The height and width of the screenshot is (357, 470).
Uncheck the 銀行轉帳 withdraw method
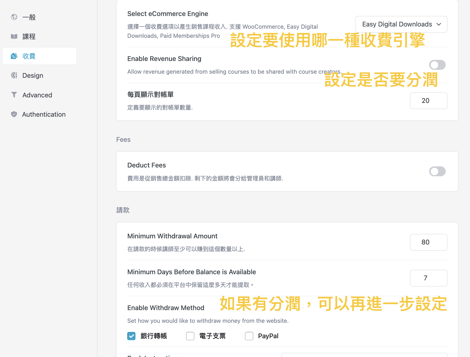pyautogui.click(x=131, y=336)
